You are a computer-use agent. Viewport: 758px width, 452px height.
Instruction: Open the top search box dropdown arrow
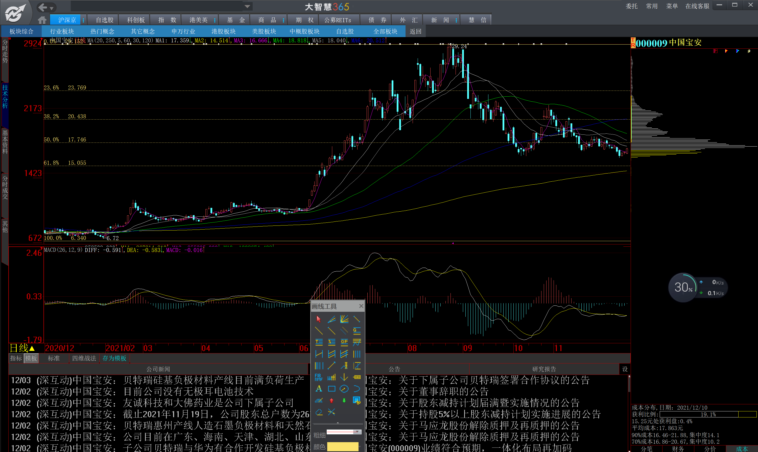pos(247,6)
